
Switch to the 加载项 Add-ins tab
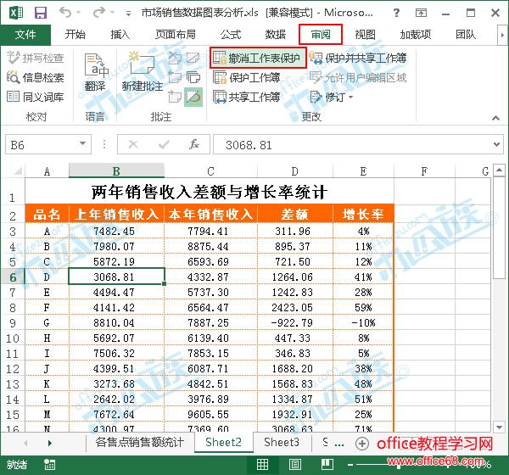click(x=416, y=35)
